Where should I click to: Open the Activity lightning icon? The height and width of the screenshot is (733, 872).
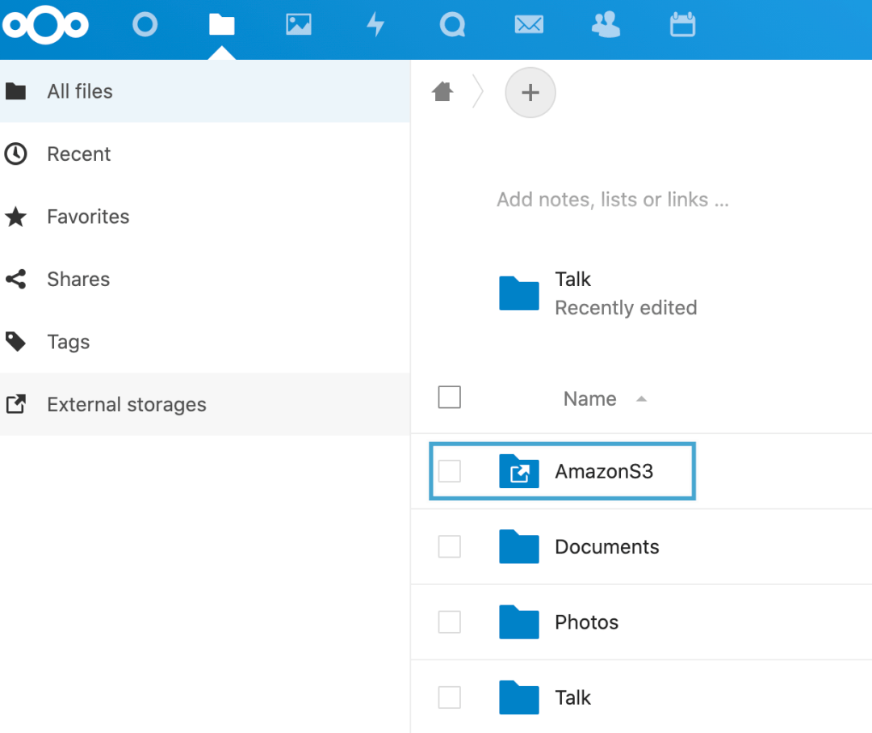click(376, 24)
